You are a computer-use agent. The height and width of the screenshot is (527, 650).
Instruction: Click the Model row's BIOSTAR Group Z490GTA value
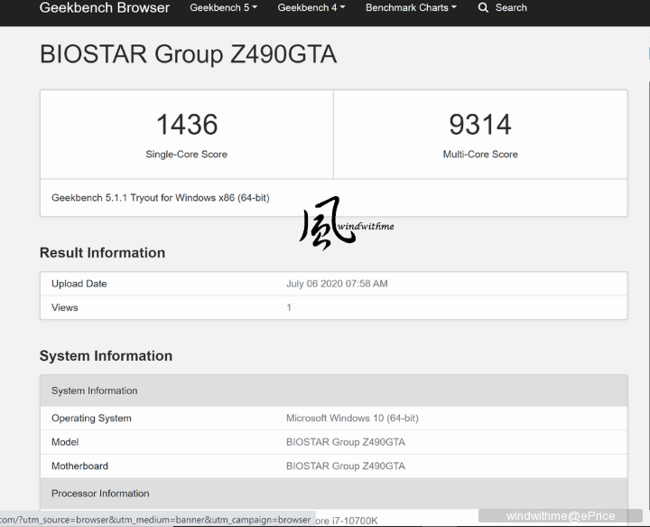[x=346, y=442]
